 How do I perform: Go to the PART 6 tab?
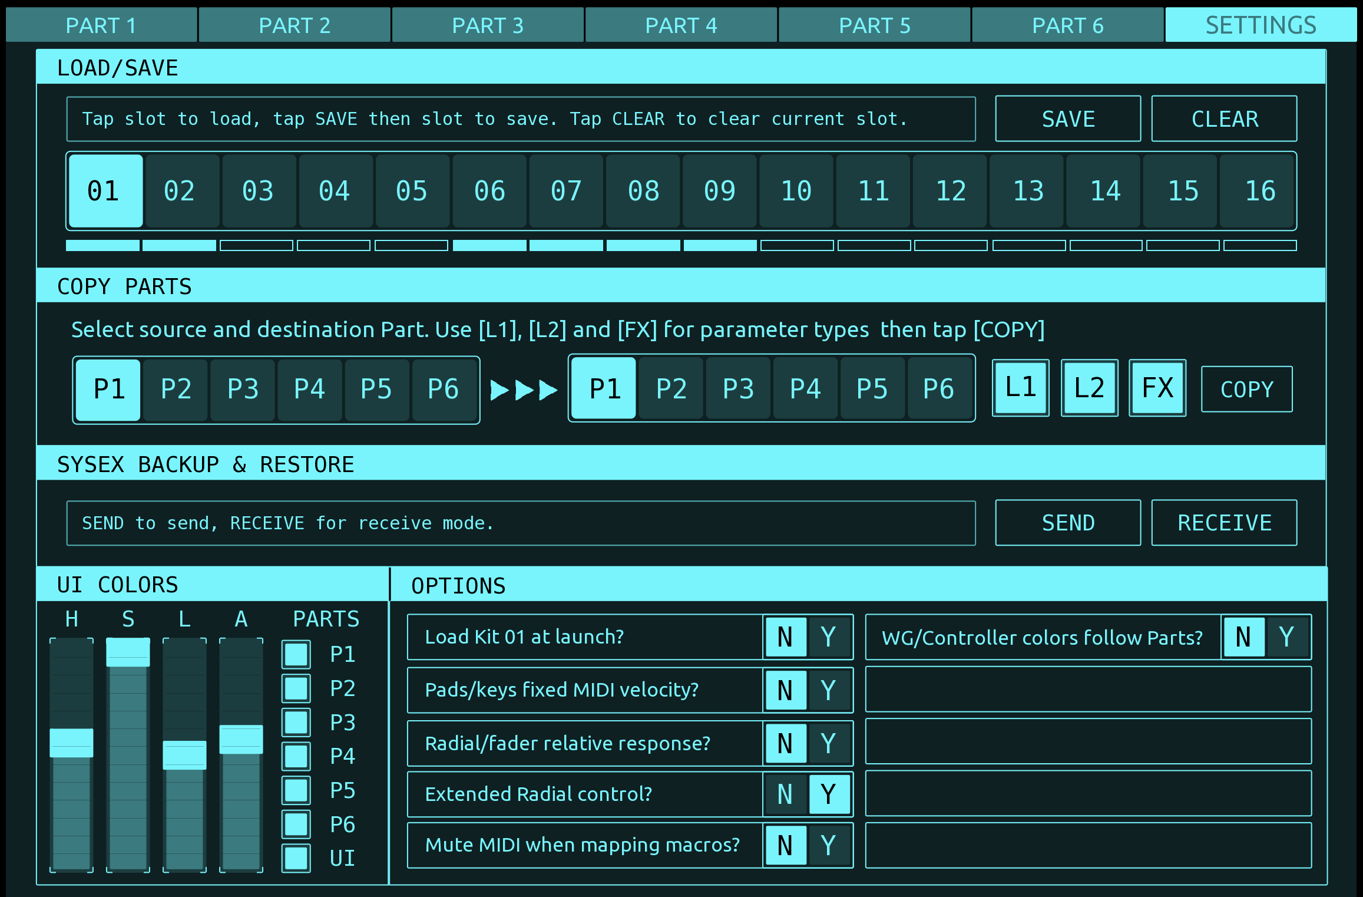tap(1067, 25)
